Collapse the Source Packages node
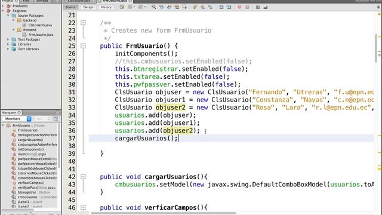The height and width of the screenshot is (215, 382). coord(8,16)
